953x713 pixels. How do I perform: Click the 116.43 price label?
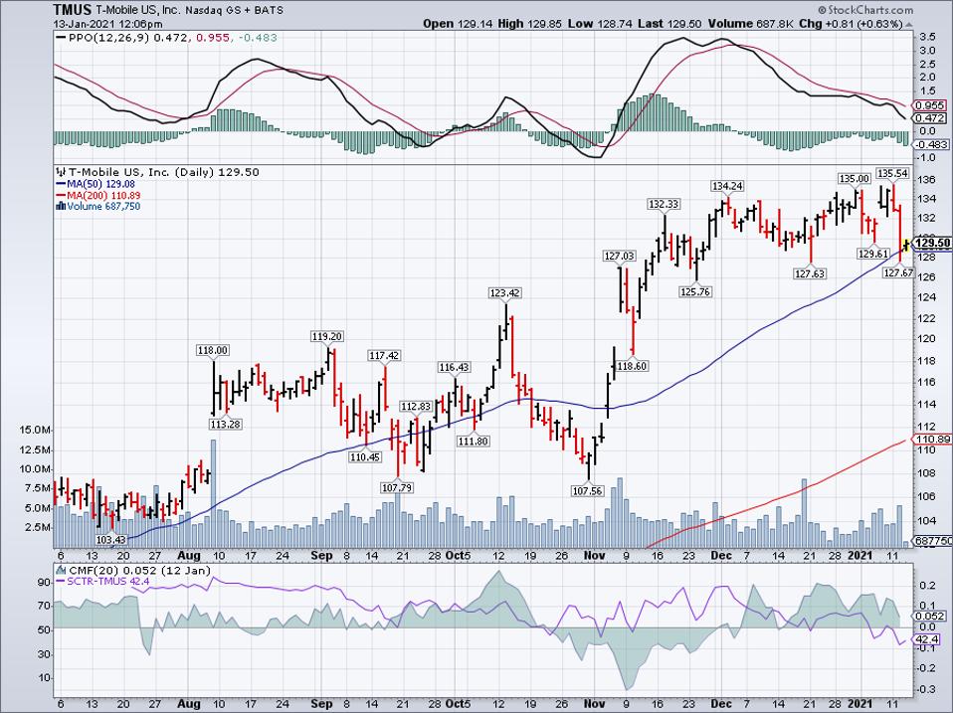coord(454,367)
